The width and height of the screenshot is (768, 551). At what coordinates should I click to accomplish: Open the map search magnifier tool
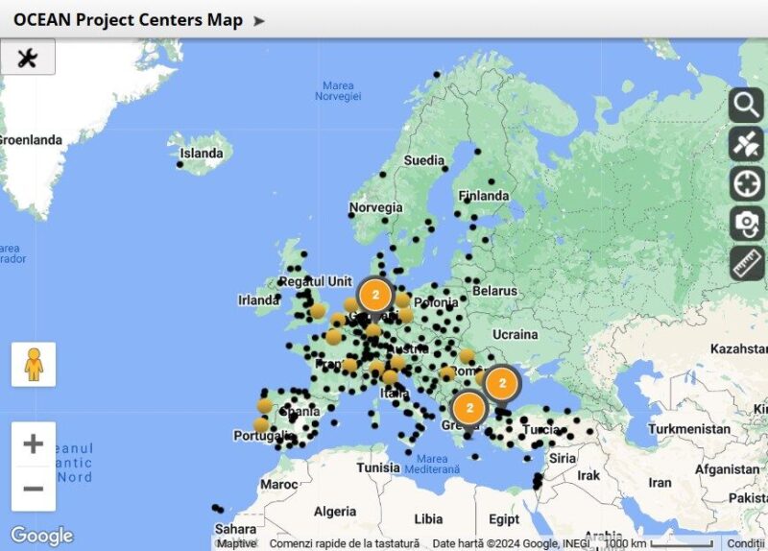point(746,105)
